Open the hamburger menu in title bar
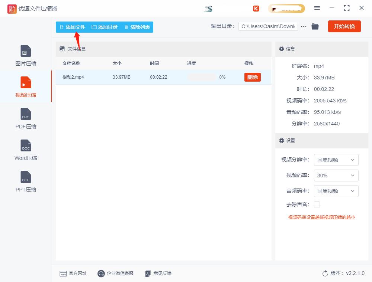 [x=317, y=8]
